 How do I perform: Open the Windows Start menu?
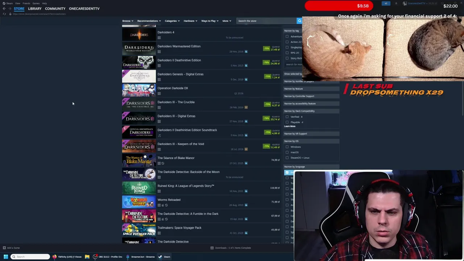pos(6,257)
